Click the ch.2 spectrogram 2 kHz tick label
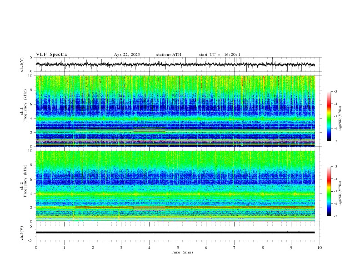 pyautogui.click(x=32, y=208)
